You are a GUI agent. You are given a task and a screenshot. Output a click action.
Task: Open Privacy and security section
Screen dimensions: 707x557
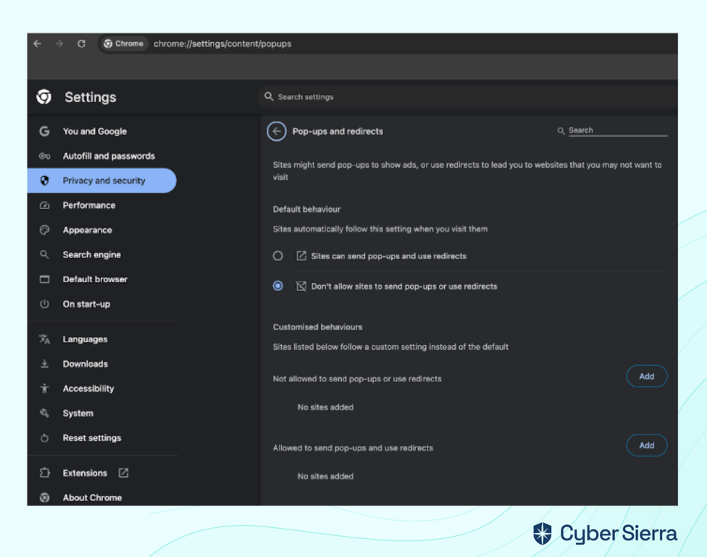102,181
